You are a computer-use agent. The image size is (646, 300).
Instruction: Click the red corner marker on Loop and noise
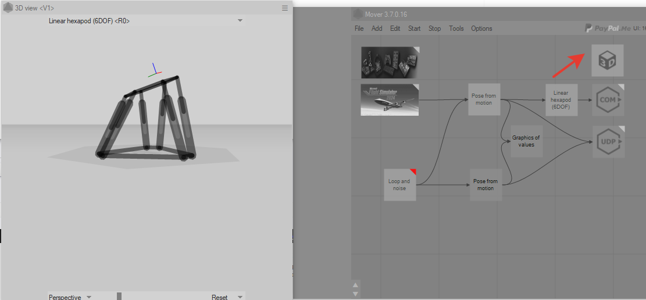pyautogui.click(x=413, y=171)
